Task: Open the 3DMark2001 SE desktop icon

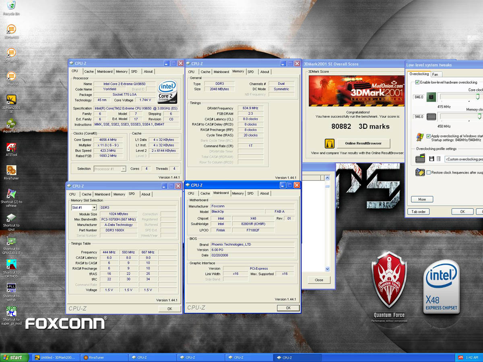Action: click(x=11, y=100)
